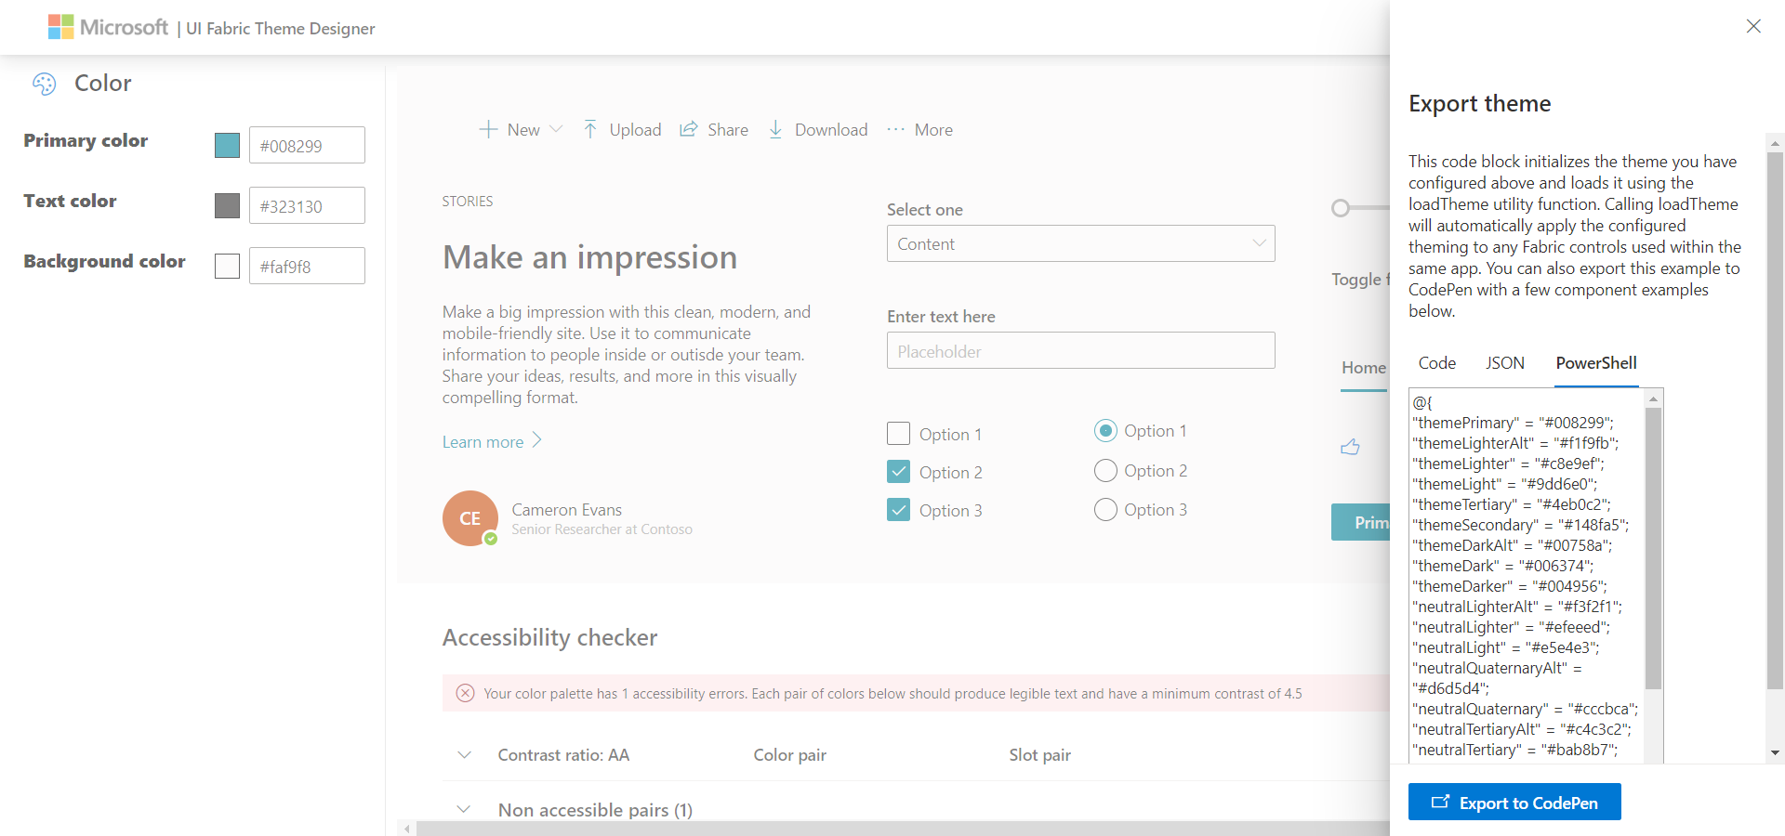Click the Upload icon
This screenshot has height=836, width=1785.
tap(591, 130)
